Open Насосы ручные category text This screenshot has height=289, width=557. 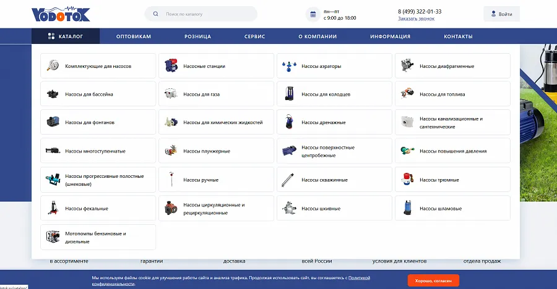201,180
